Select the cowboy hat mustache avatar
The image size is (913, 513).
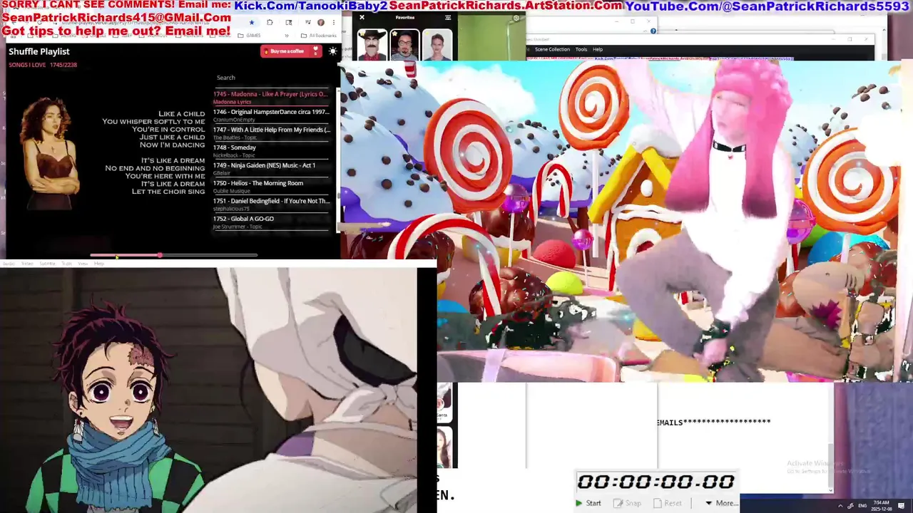click(x=372, y=46)
